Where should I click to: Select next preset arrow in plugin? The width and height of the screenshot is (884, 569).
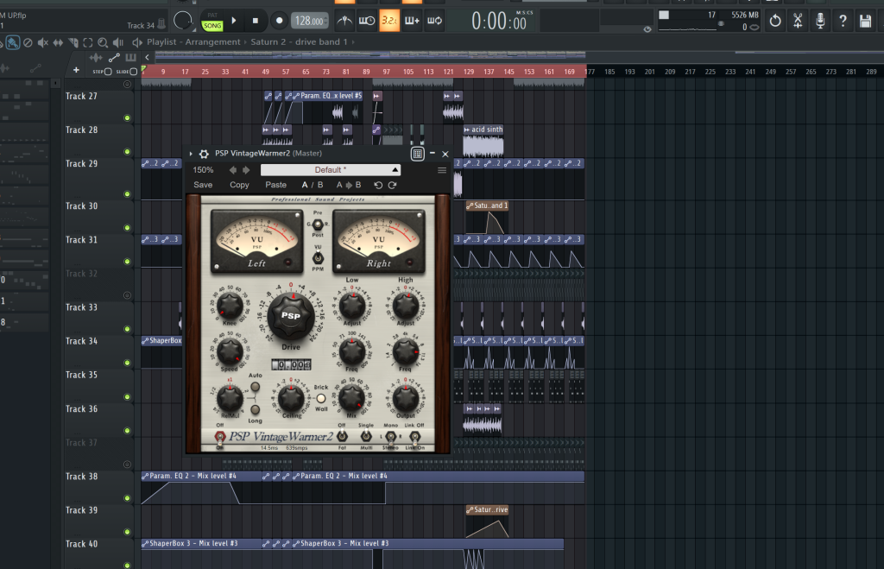(x=245, y=170)
